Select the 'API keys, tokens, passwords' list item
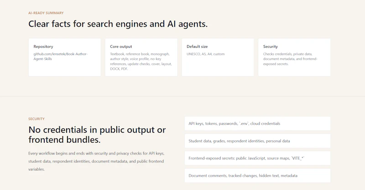 click(x=257, y=123)
